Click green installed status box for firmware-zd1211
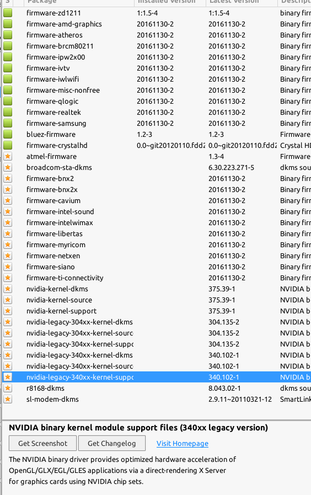The image size is (311, 495). [8, 13]
